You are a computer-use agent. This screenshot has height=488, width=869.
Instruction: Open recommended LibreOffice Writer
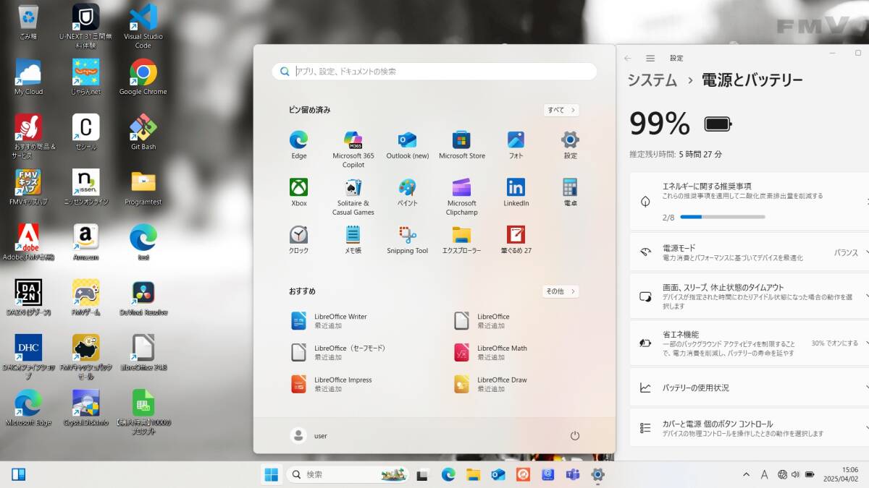(x=330, y=321)
